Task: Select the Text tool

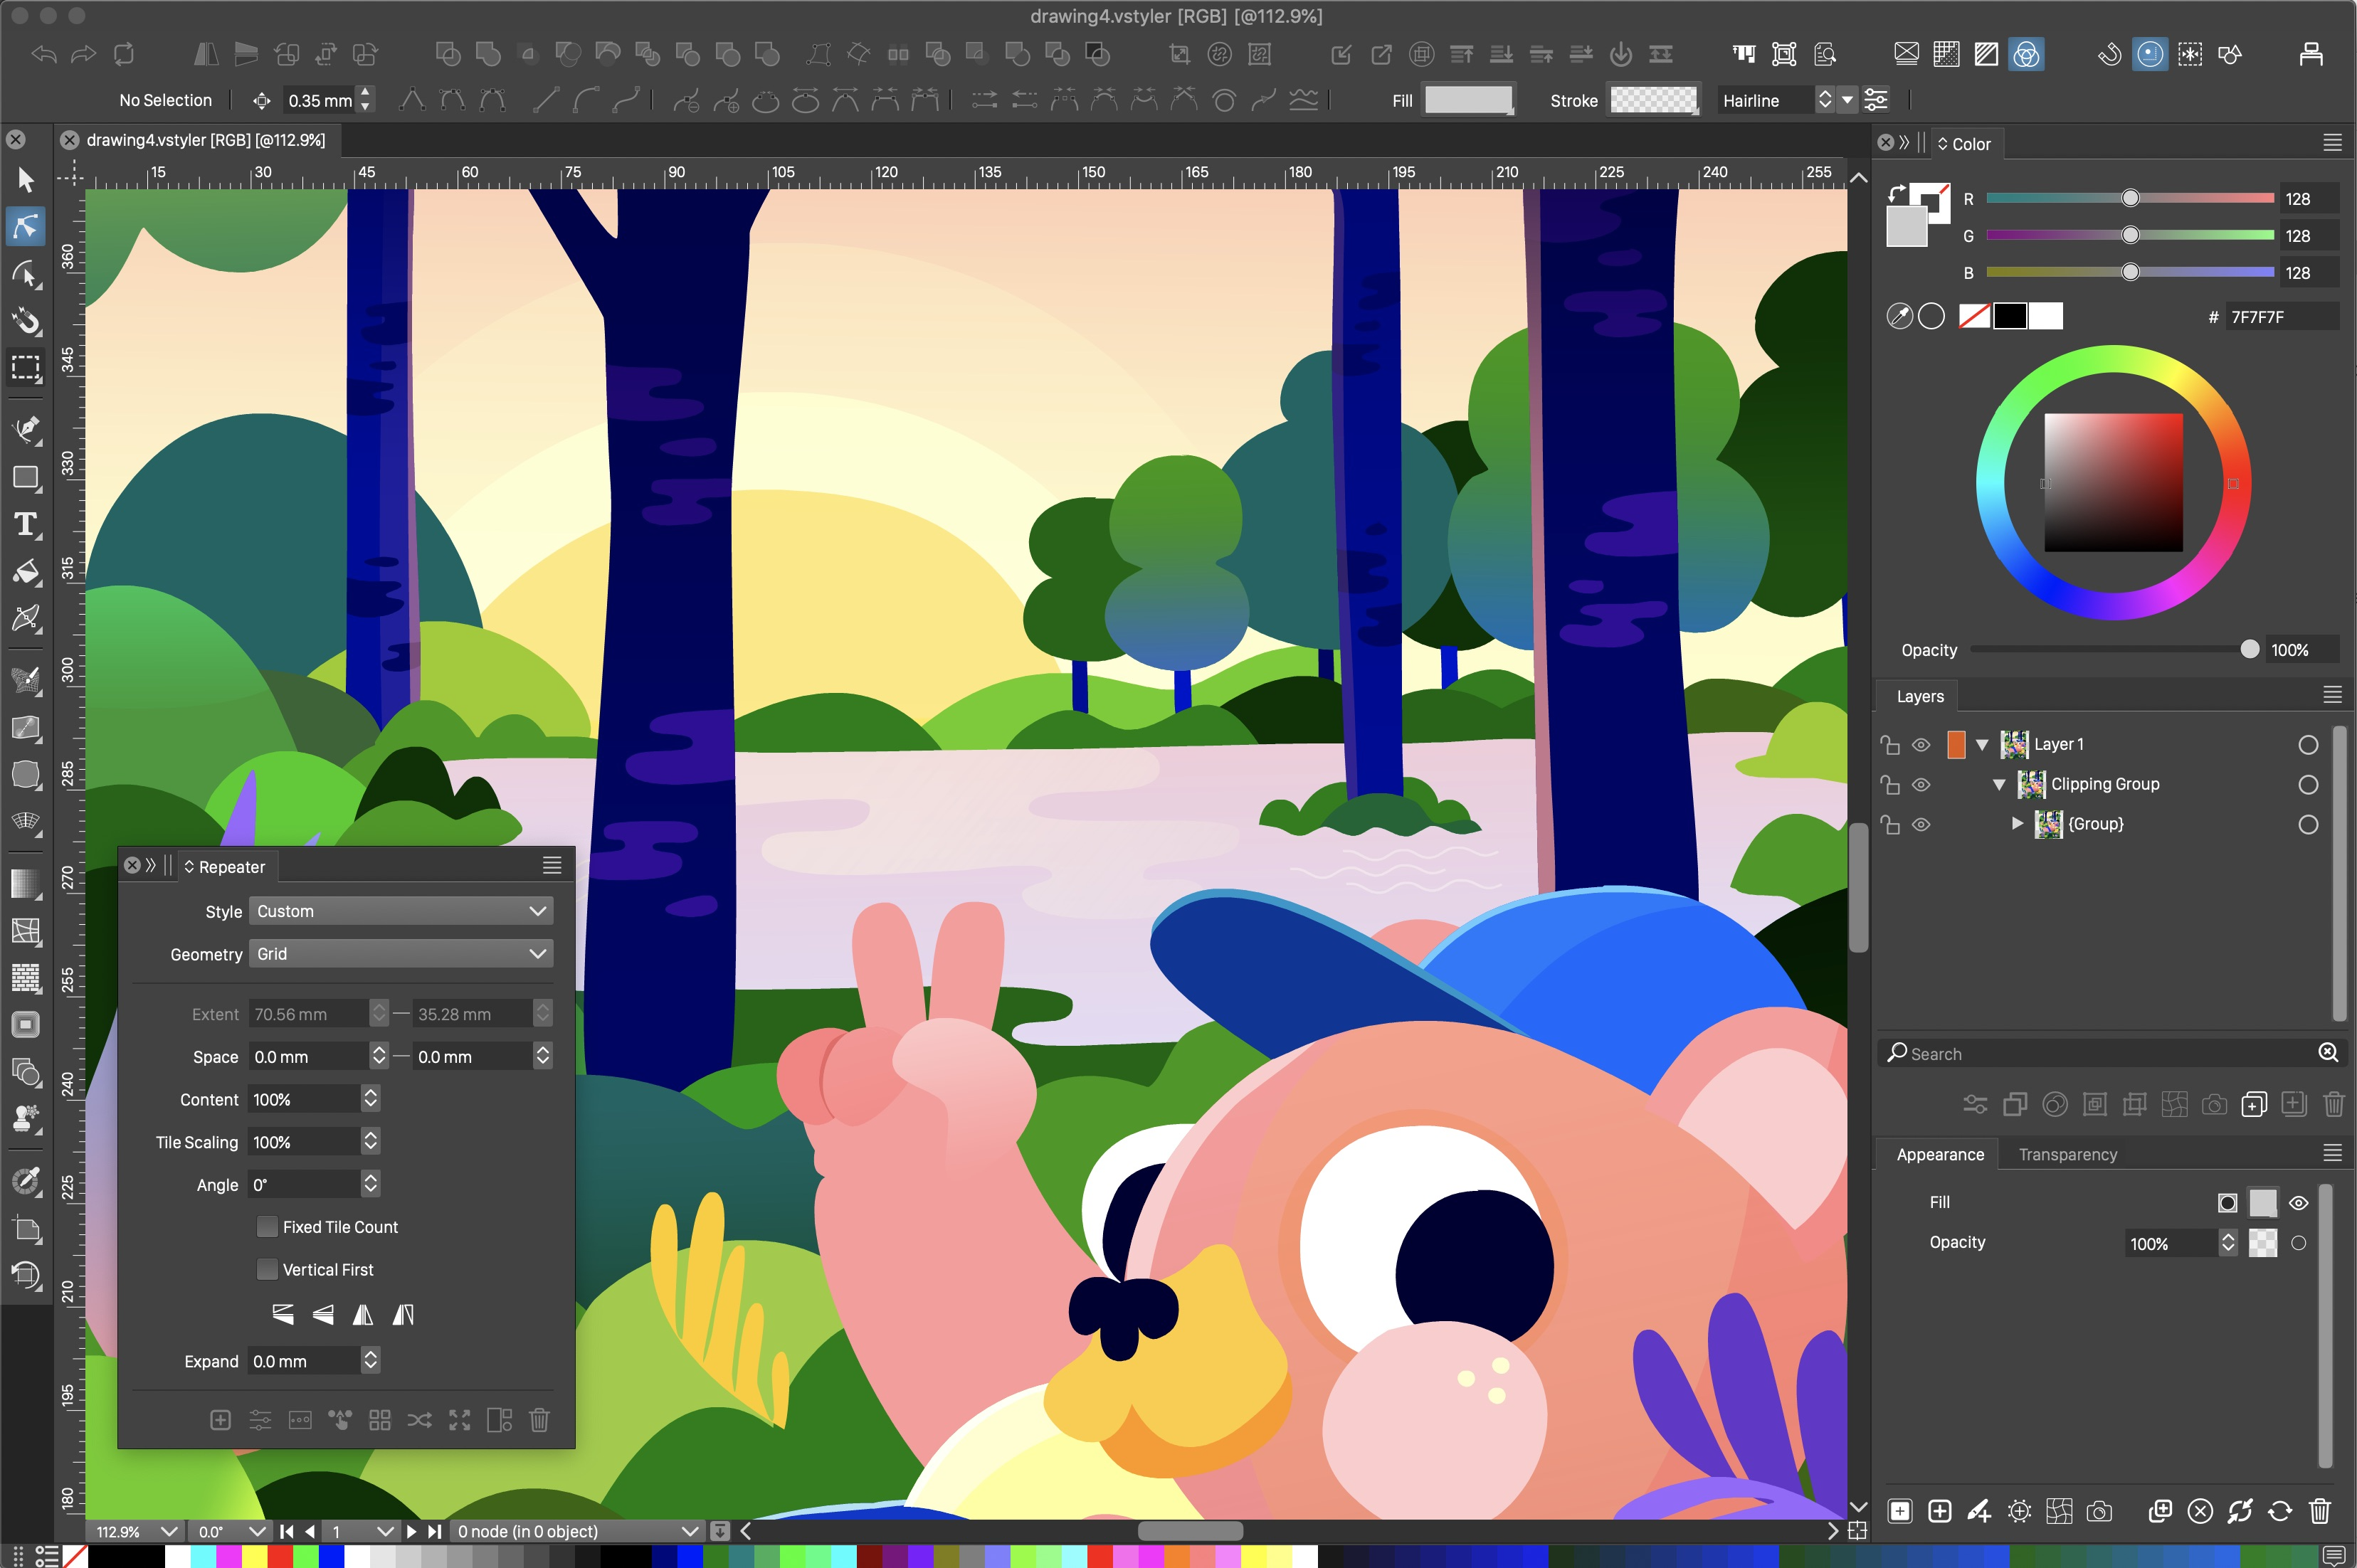Action: pyautogui.click(x=26, y=525)
